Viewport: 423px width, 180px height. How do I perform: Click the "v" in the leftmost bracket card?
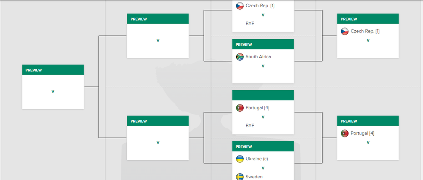(x=53, y=91)
